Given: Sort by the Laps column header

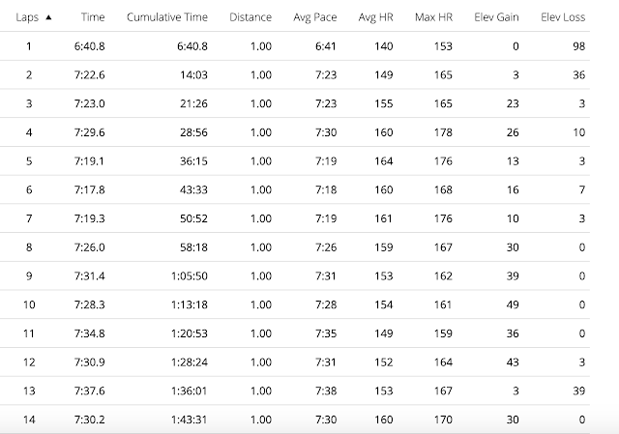Looking at the screenshot, I should [x=27, y=17].
